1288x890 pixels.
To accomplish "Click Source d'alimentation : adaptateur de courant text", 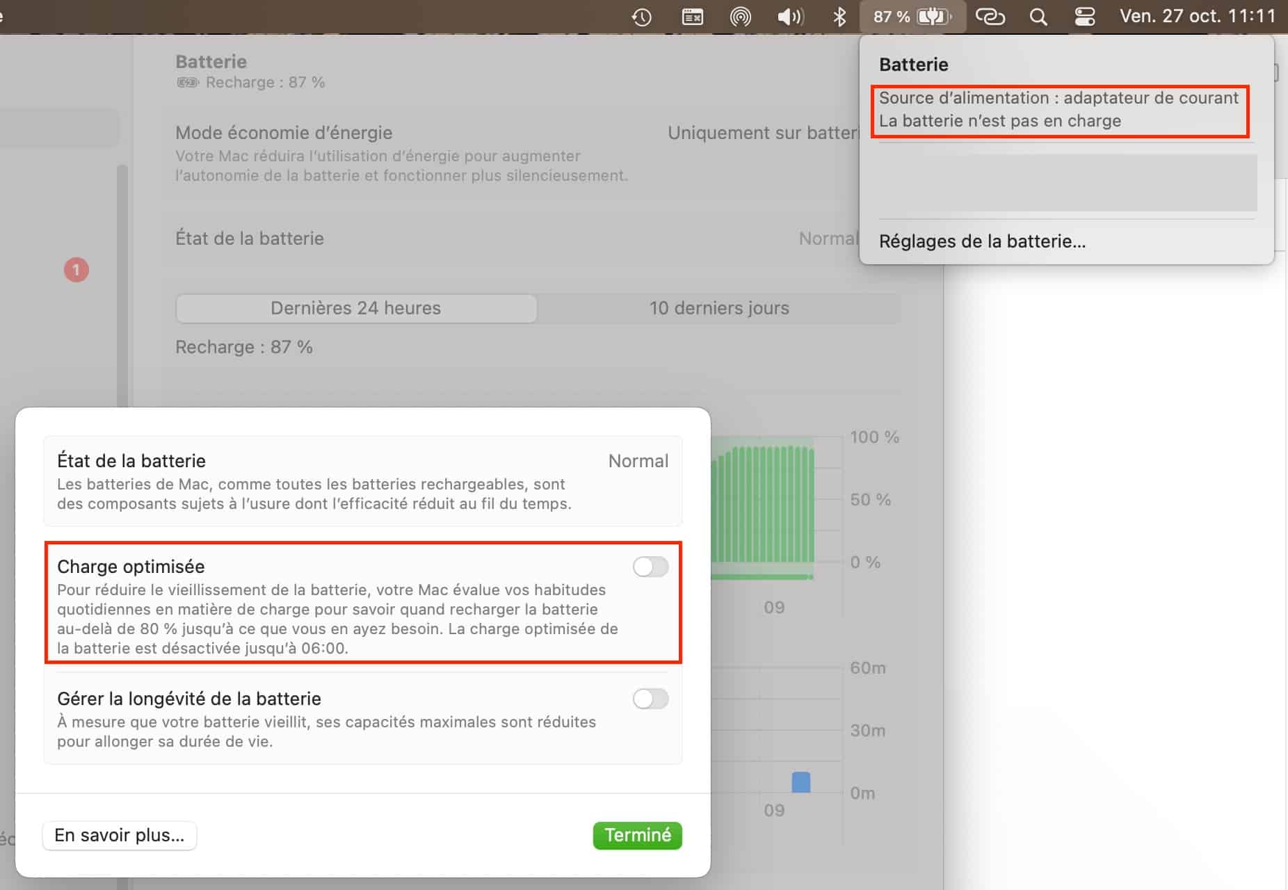I will click(1058, 98).
